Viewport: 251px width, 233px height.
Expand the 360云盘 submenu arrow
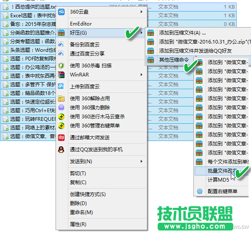[x=142, y=12]
